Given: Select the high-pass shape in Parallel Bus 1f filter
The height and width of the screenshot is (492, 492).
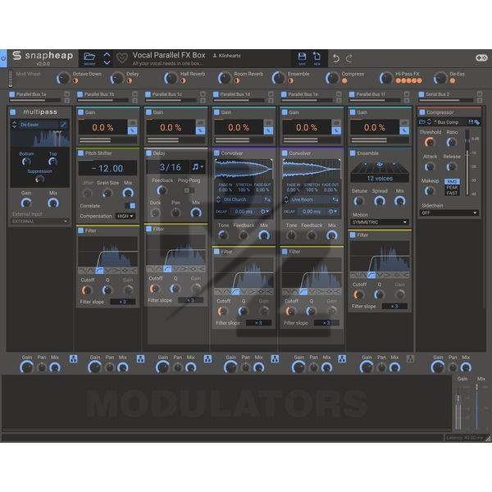Looking at the screenshot, I should click(x=371, y=276).
